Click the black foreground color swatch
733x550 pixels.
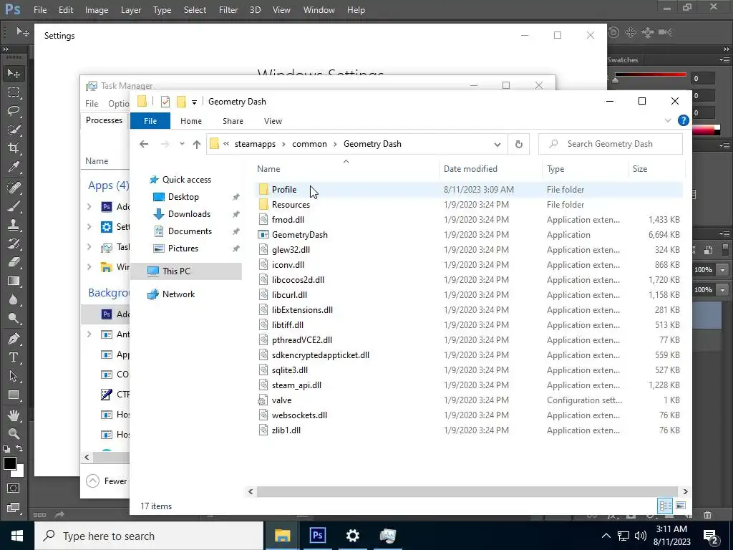(x=10, y=463)
